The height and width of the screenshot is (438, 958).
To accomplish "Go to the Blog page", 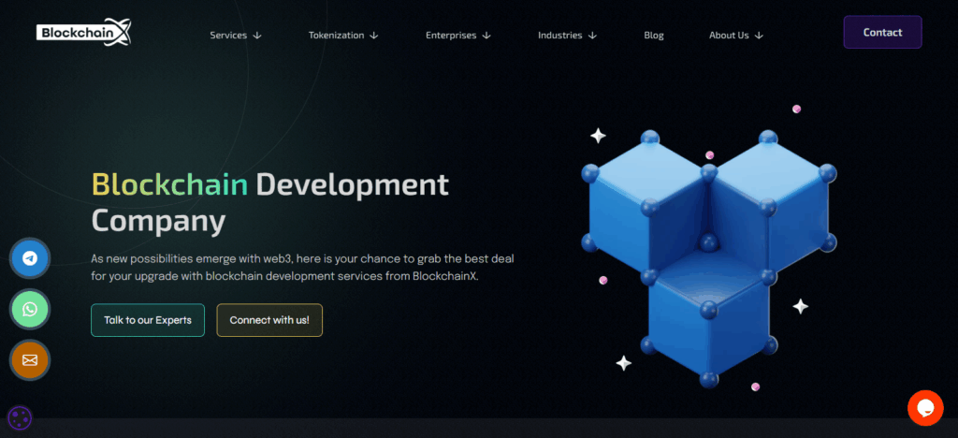I will pyautogui.click(x=654, y=36).
